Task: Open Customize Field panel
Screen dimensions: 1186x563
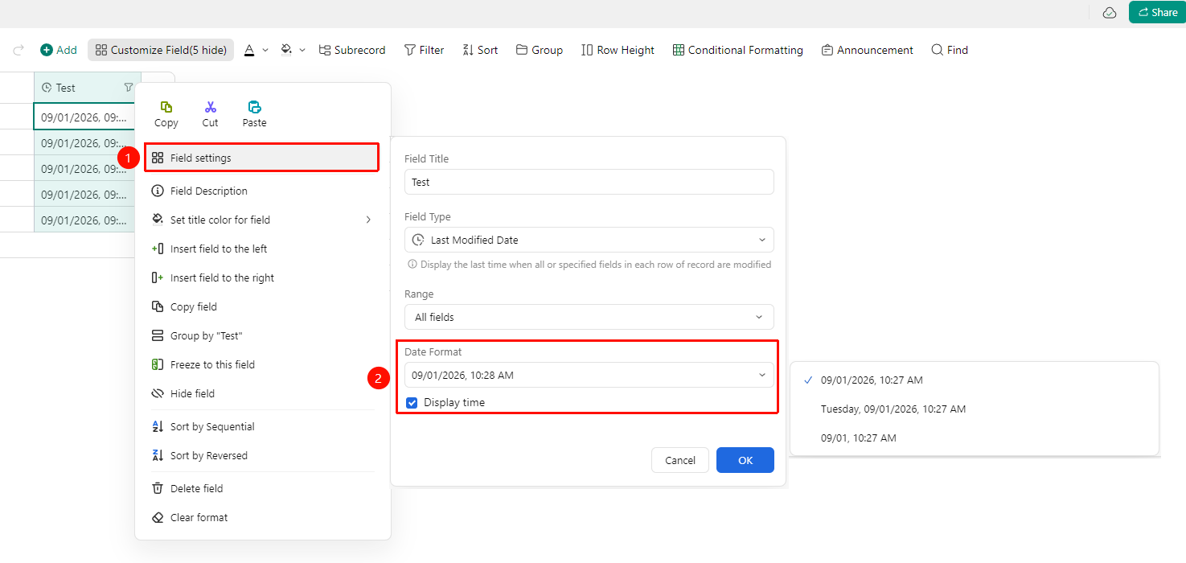Action: point(161,50)
